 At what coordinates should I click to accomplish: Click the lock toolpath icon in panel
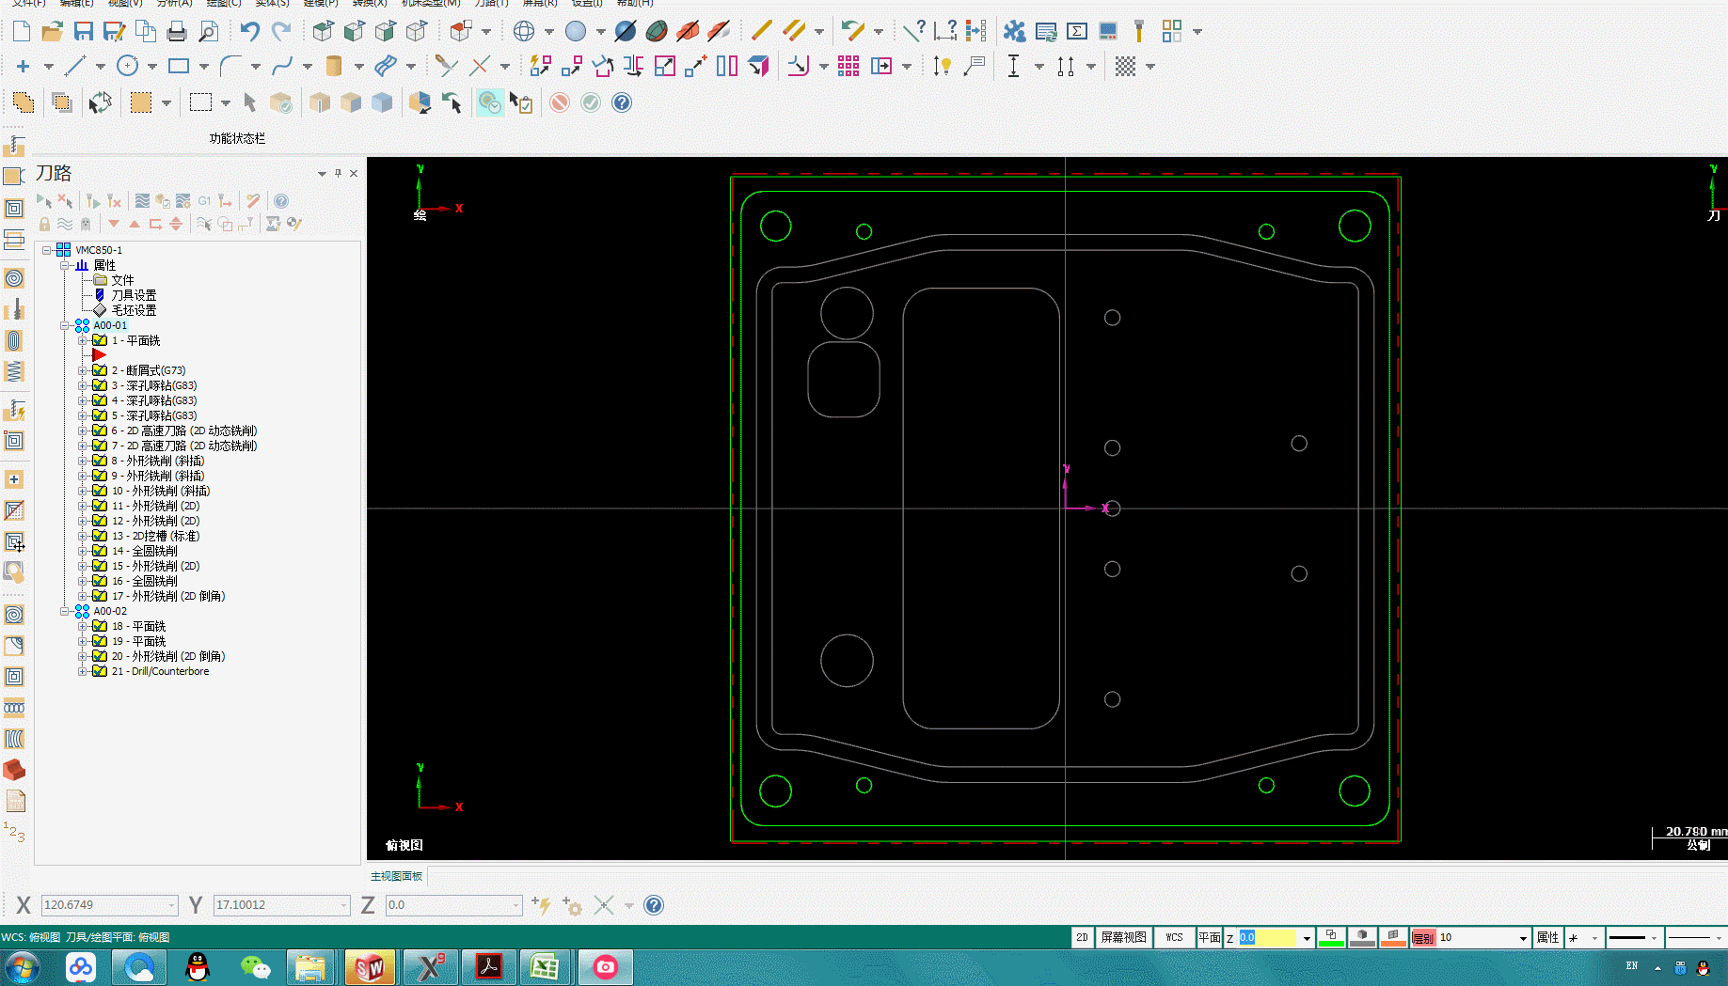[x=44, y=224]
